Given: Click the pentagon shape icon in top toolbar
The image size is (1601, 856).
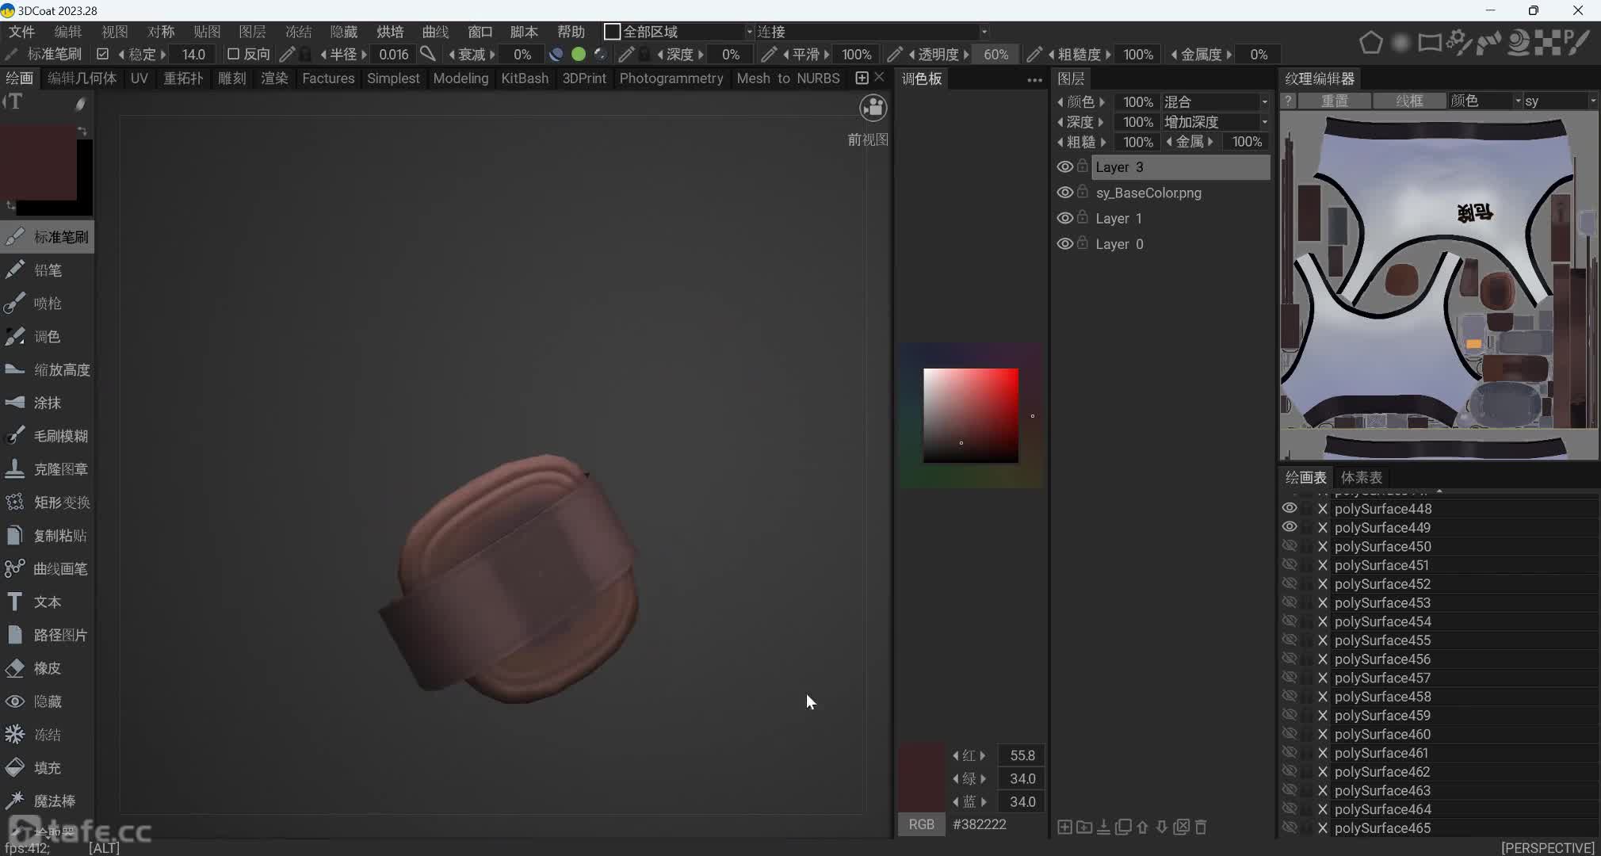Looking at the screenshot, I should point(1371,43).
